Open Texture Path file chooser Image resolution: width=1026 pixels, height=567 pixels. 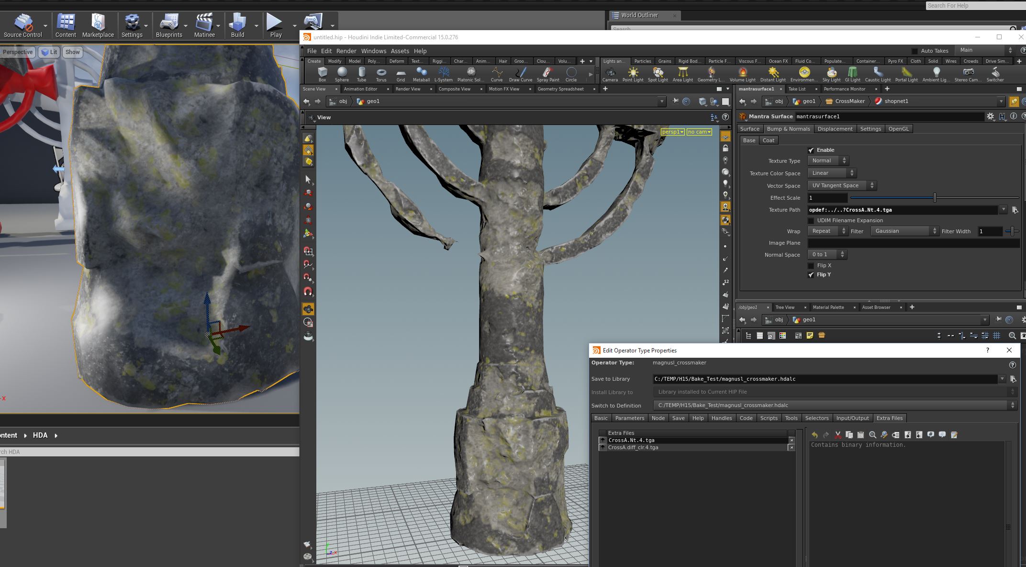coord(1015,210)
